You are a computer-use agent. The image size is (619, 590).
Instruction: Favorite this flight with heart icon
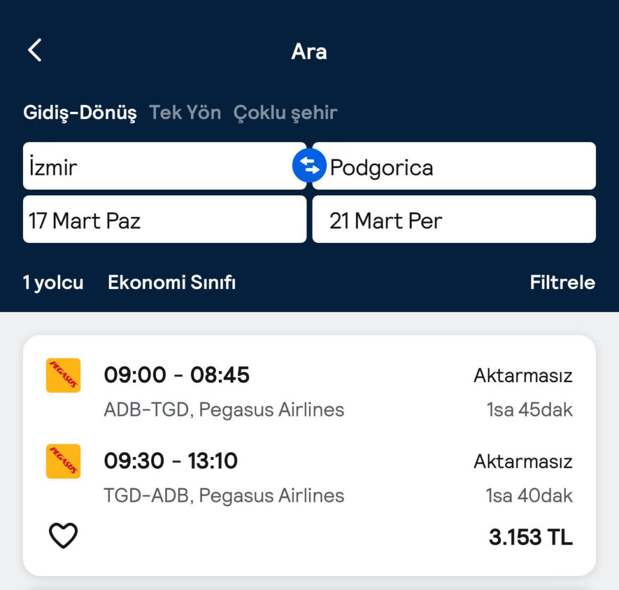pyautogui.click(x=63, y=536)
